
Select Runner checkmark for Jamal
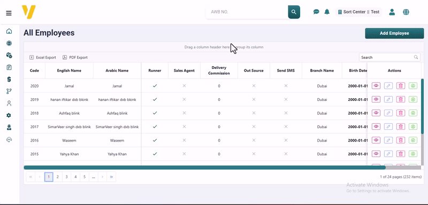tap(155, 86)
